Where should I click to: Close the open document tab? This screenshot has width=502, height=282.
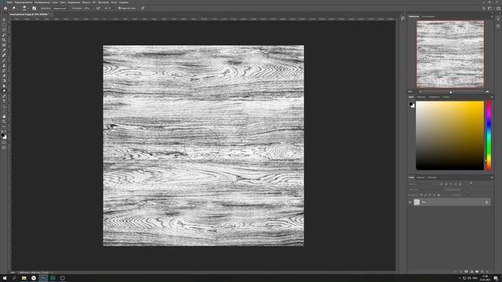click(x=51, y=14)
